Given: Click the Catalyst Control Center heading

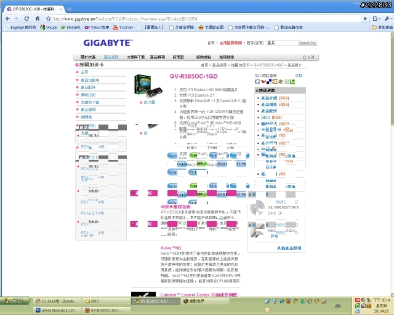Looking at the screenshot, I should (x=198, y=295).
